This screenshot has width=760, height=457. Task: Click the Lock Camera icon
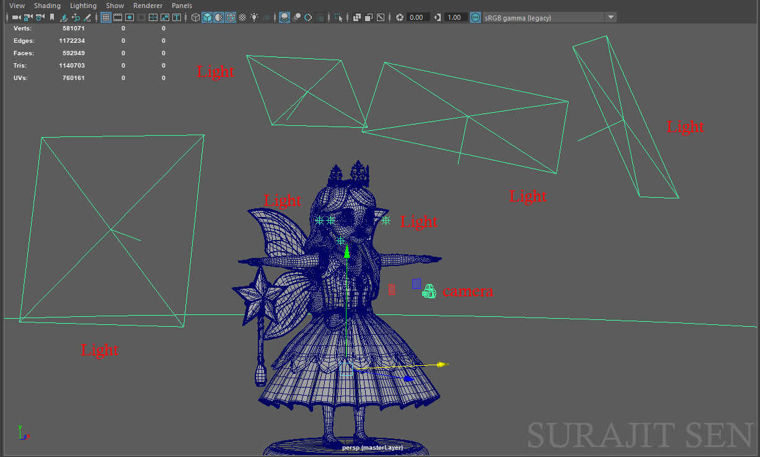click(28, 17)
